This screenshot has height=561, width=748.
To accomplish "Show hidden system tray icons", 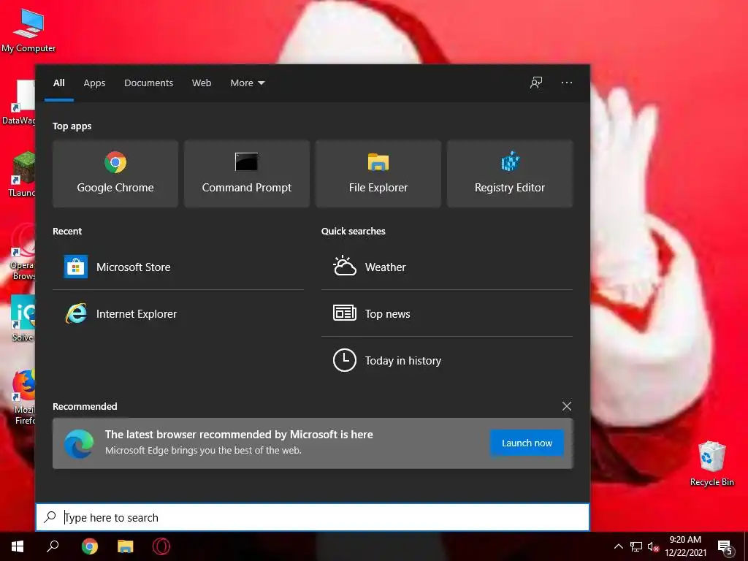I will pos(618,546).
